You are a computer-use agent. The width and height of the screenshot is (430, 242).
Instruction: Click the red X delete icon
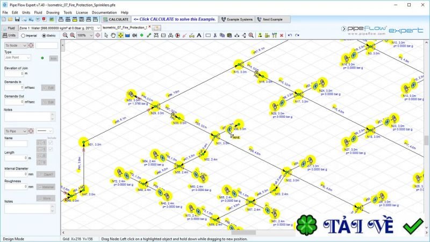click(281, 35)
